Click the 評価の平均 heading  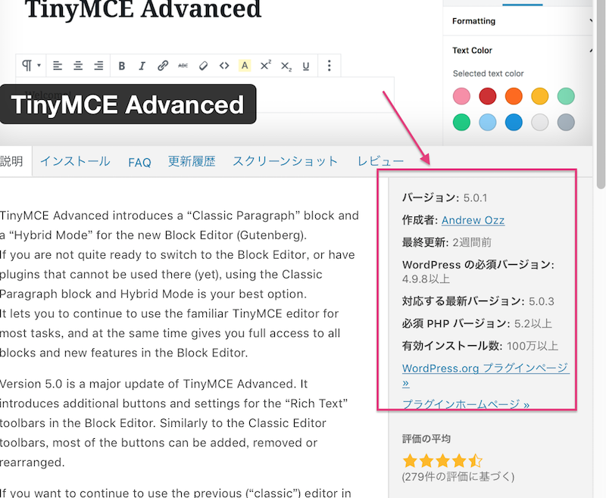tap(426, 439)
